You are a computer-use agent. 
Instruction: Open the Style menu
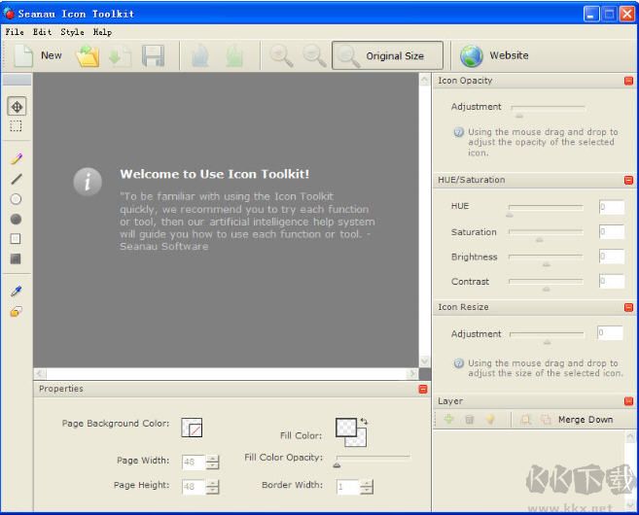[72, 32]
